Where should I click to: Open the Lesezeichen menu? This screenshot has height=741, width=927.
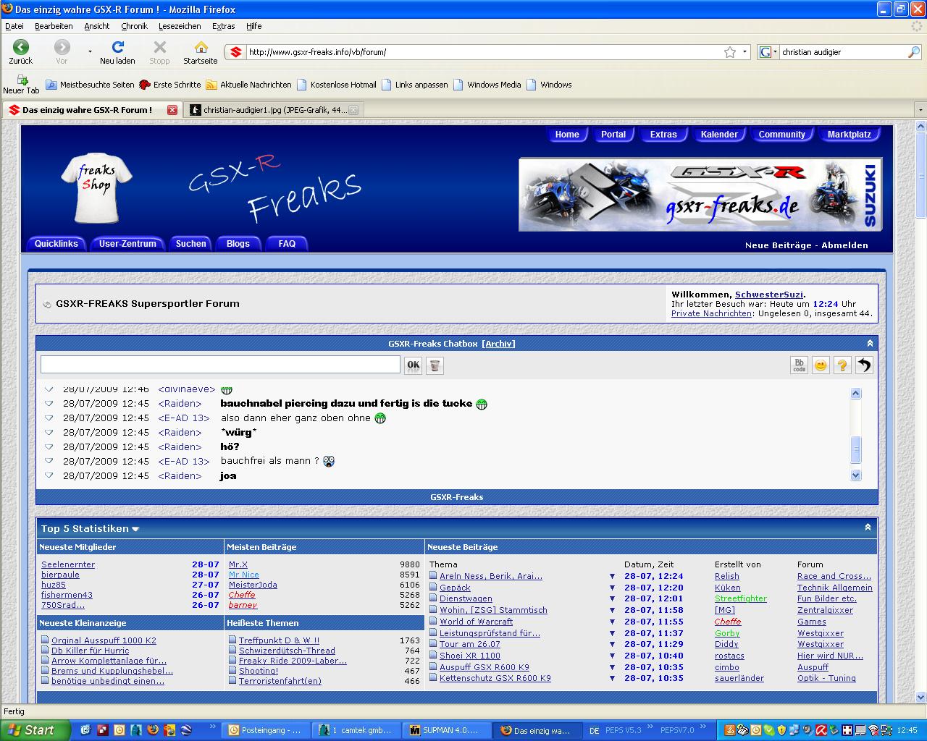(x=180, y=26)
